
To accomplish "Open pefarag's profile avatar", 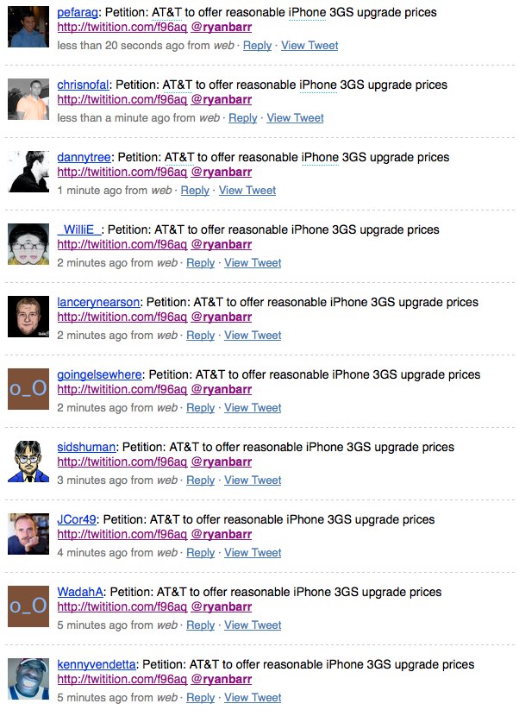I will coord(28,27).
